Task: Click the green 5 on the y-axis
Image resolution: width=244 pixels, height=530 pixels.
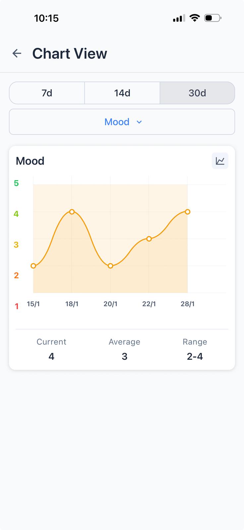Action: click(x=16, y=183)
